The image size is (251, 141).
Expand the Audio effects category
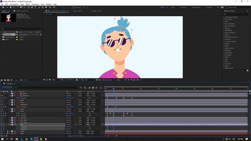click(x=224, y=22)
